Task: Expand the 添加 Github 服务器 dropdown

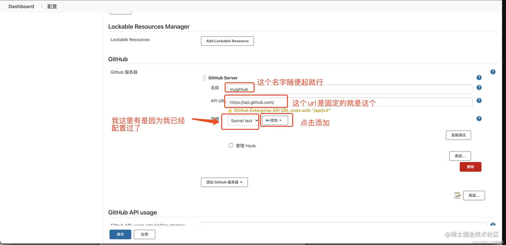Action: click(224, 182)
